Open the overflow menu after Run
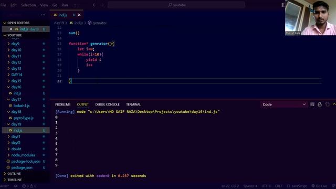Image resolution: width=336 pixels, height=189 pixels. coord(76,5)
